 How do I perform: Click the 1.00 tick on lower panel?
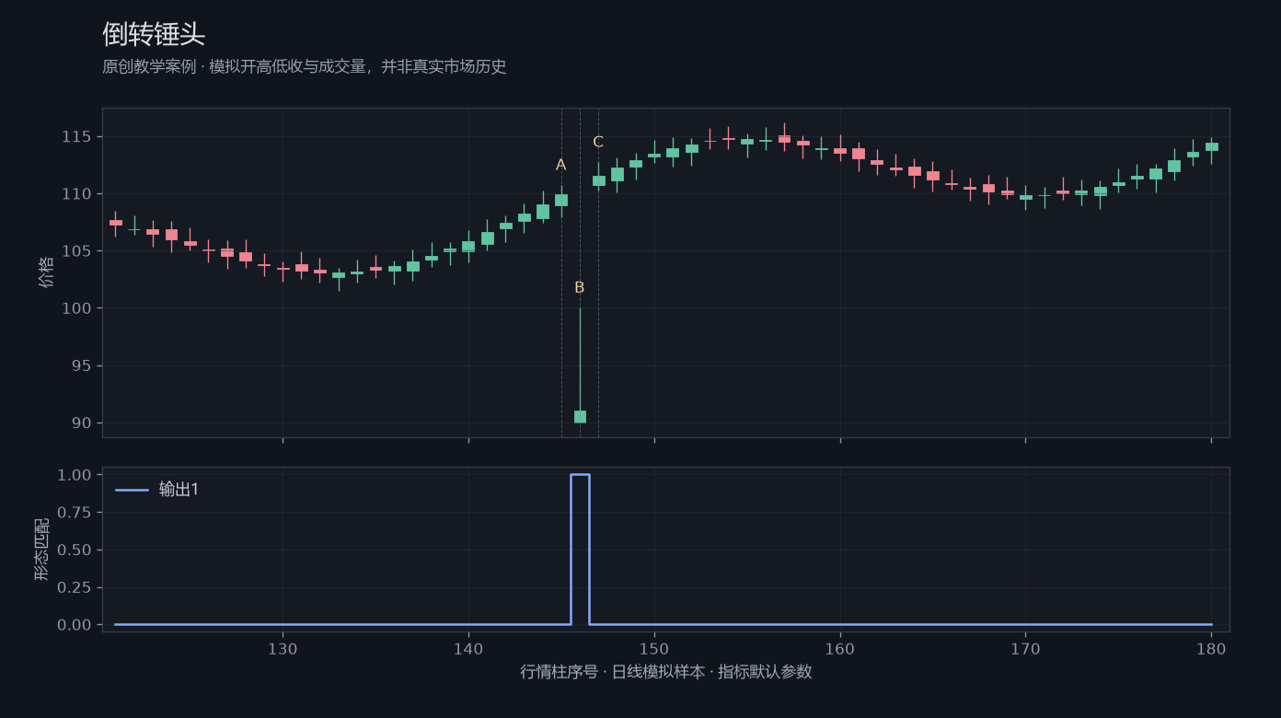coord(75,475)
